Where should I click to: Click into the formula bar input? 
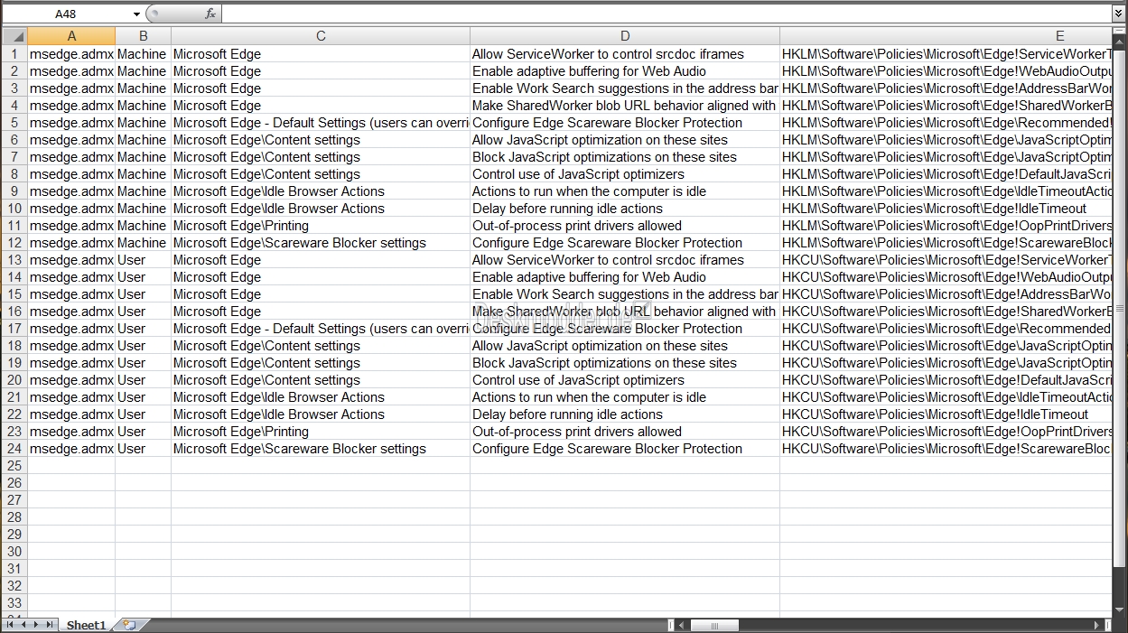click(667, 14)
